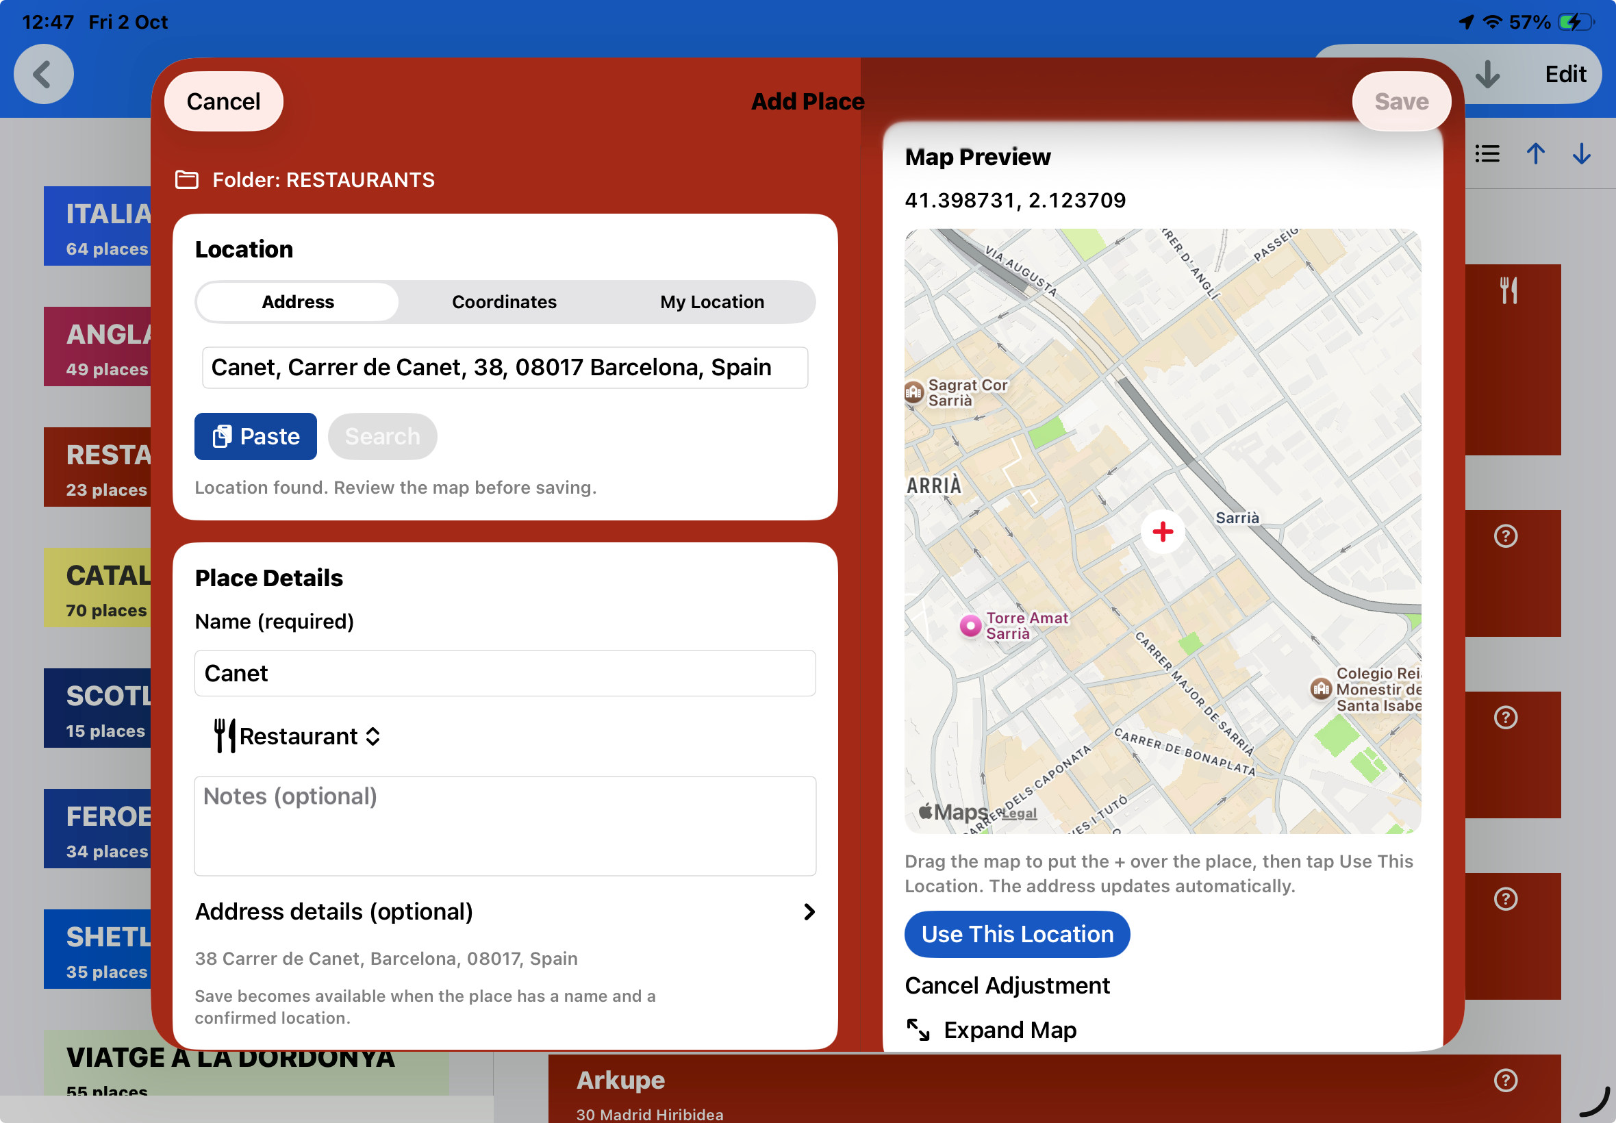This screenshot has height=1123, width=1616.
Task: Tap the download arrow icon beside Edit
Action: point(1487,75)
